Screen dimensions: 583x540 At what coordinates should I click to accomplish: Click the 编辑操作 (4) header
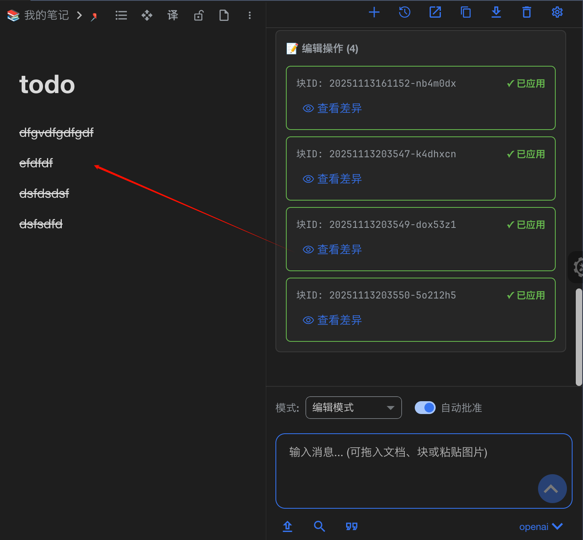tap(322, 49)
